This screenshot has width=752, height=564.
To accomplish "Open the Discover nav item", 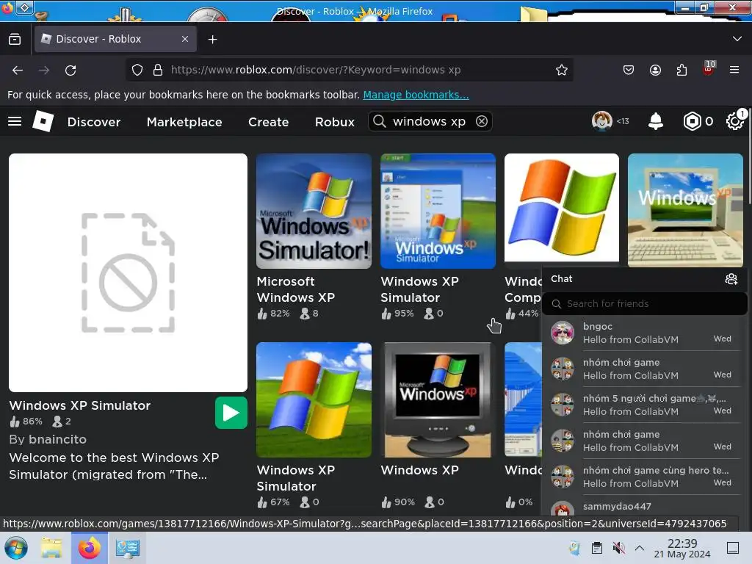I will [94, 122].
